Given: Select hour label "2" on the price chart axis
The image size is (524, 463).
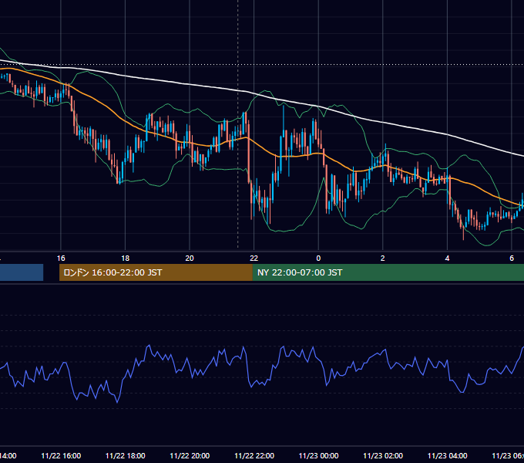Looking at the screenshot, I should click(x=383, y=259).
